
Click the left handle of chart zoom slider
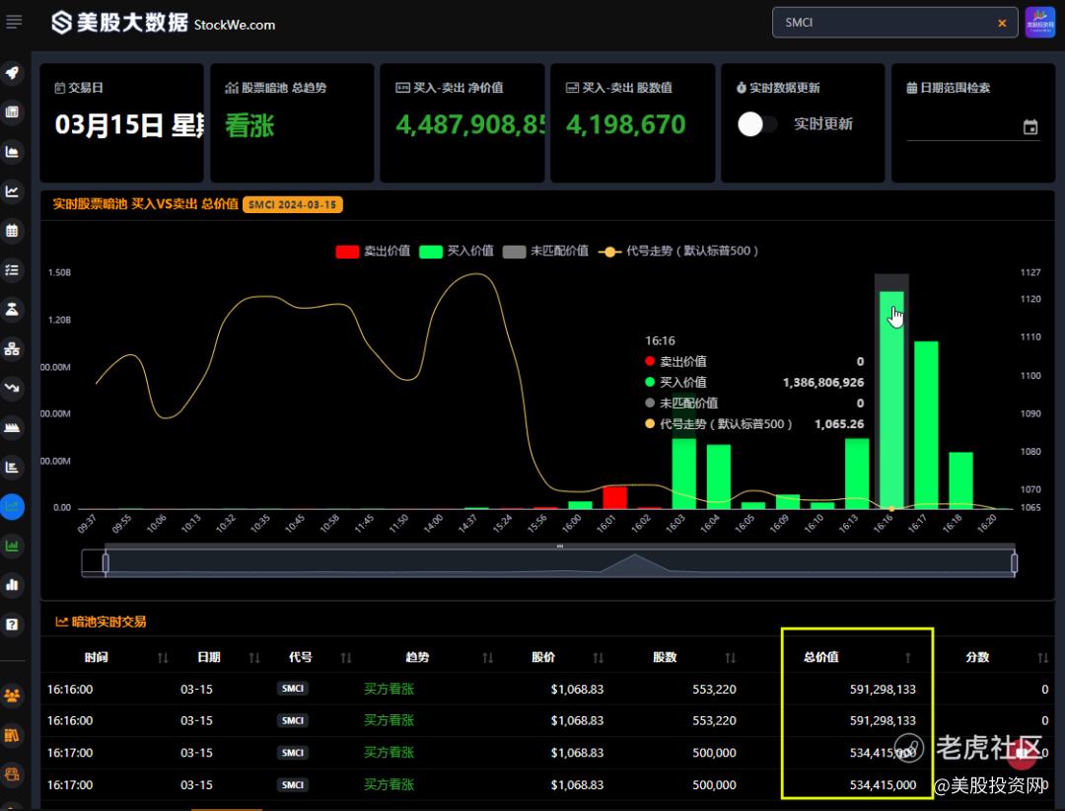106,562
